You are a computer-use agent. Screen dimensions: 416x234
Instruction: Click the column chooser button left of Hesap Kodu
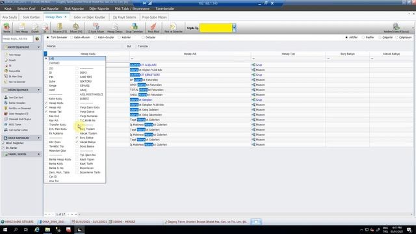click(45, 54)
